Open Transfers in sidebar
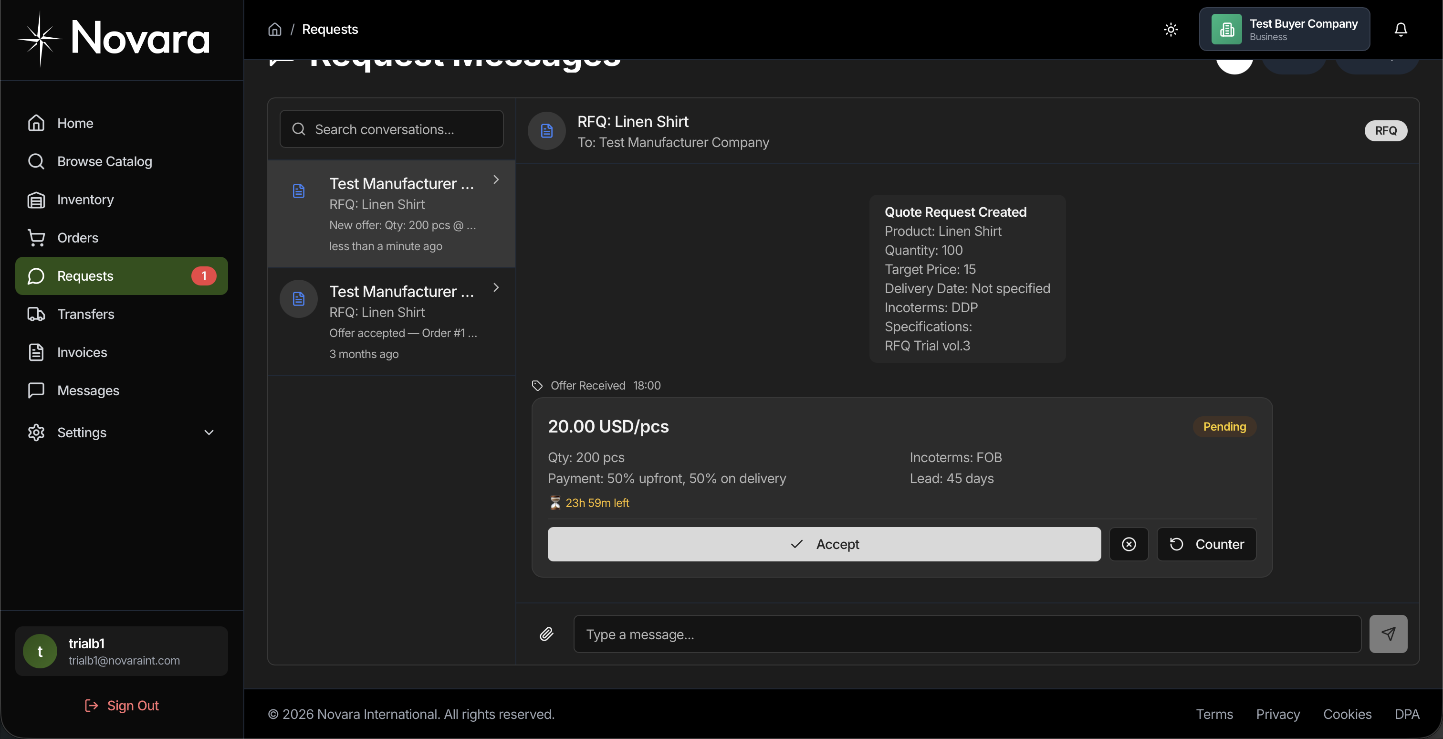This screenshot has width=1443, height=739. pos(122,314)
